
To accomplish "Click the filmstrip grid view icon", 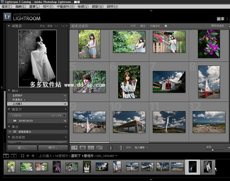I will tap(23, 156).
